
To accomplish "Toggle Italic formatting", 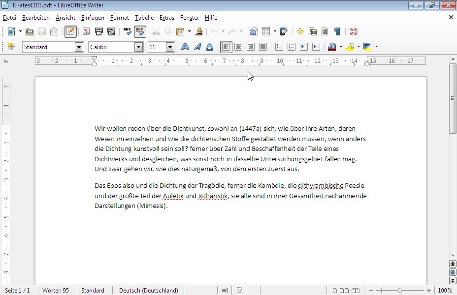I will 197,47.
